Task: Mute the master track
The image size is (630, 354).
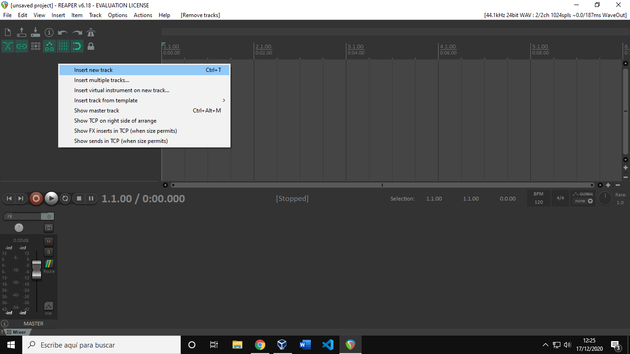Action: tap(48, 242)
